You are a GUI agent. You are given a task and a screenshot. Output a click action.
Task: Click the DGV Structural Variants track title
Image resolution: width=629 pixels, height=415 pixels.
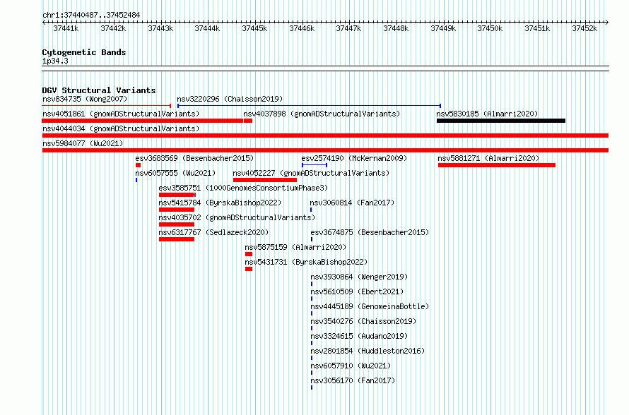tap(99, 90)
